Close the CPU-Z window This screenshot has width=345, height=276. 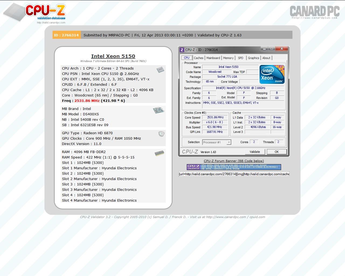[x=282, y=49]
